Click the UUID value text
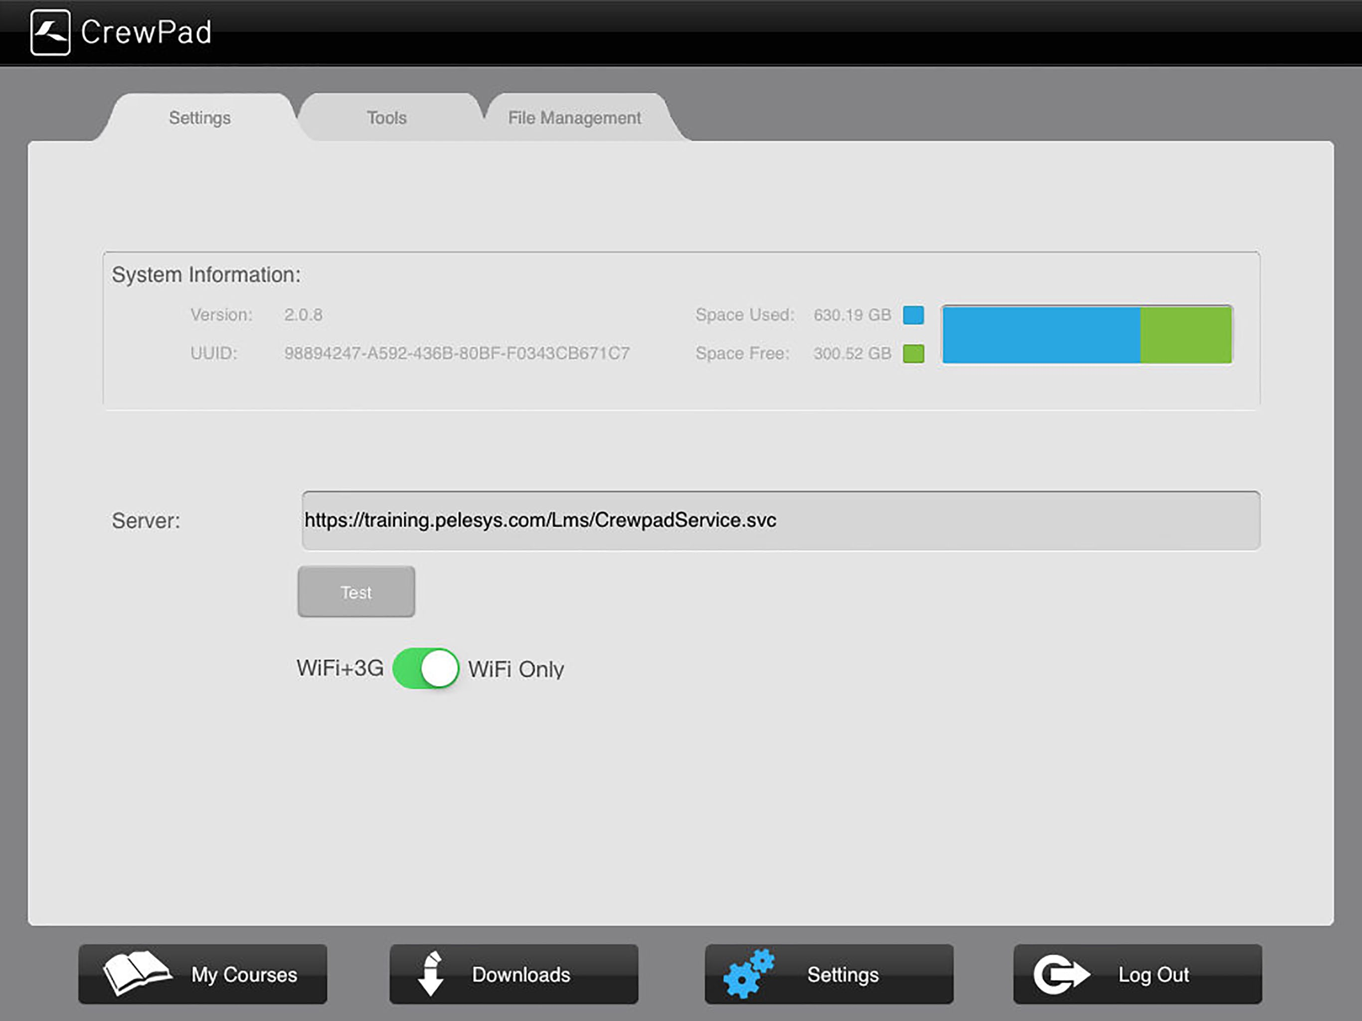 456,353
